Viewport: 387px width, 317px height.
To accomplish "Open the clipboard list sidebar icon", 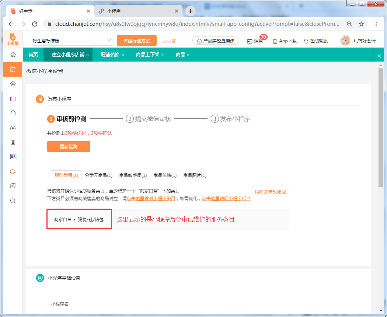I will (13, 142).
